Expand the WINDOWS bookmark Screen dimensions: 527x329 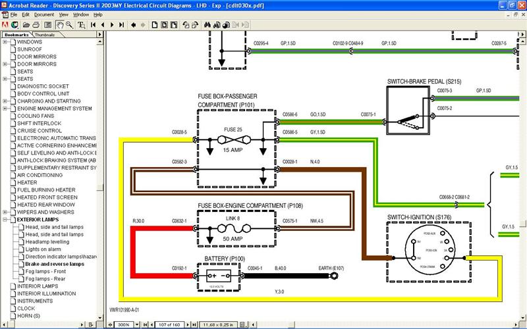[x=5, y=42]
